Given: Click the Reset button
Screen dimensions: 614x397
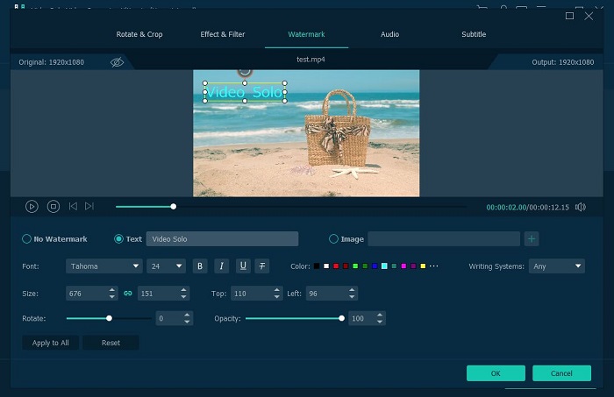Looking at the screenshot, I should point(111,343).
